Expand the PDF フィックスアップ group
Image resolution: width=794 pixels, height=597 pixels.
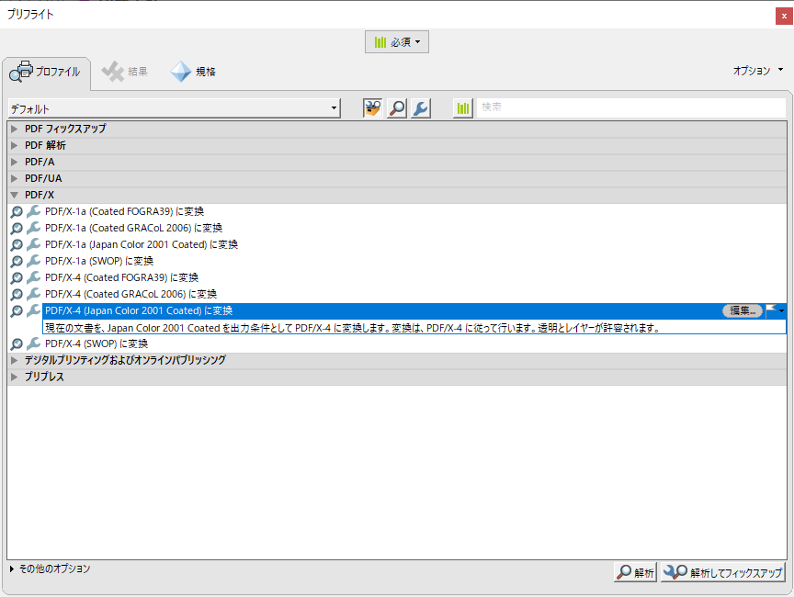click(x=14, y=129)
